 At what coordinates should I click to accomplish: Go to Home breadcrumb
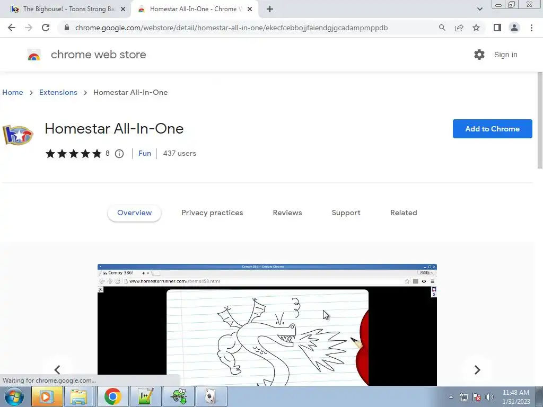(x=13, y=92)
